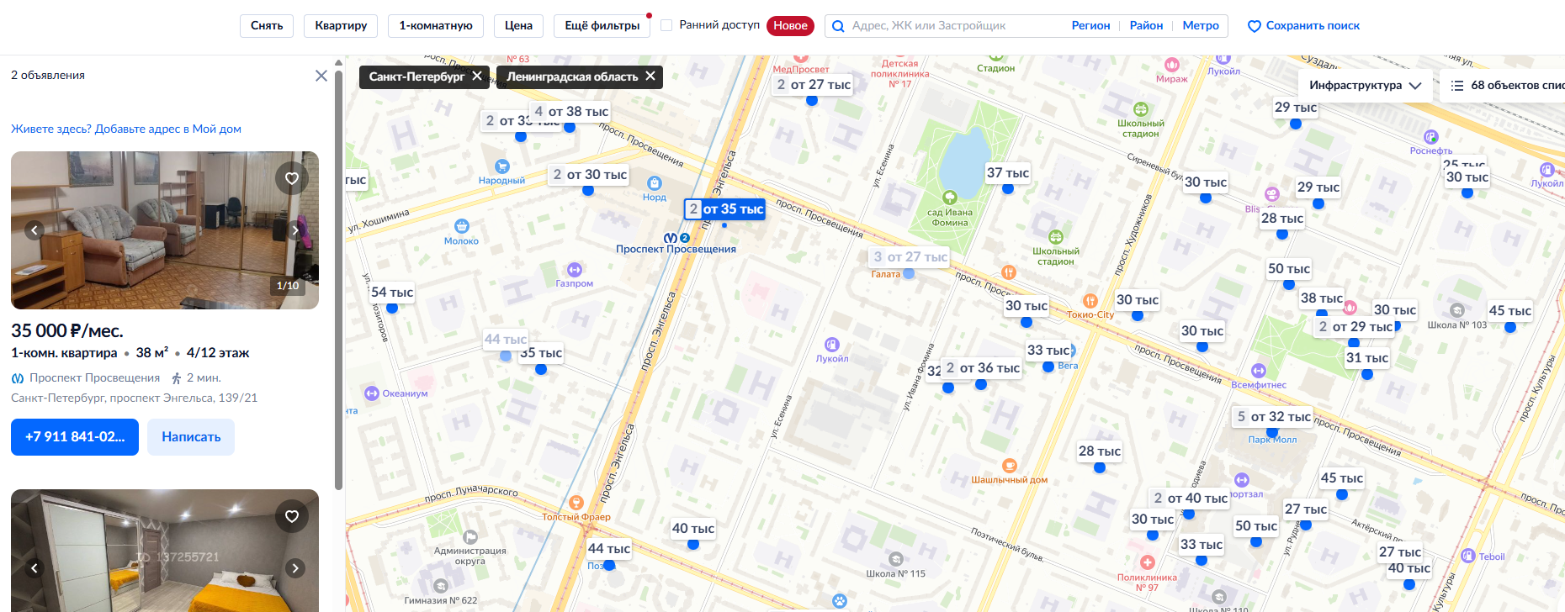Click the Океаниум map icon

coord(372,393)
